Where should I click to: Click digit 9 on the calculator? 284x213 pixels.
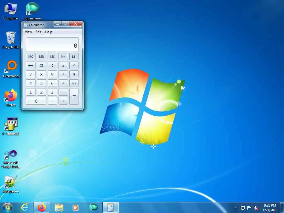click(x=52, y=74)
